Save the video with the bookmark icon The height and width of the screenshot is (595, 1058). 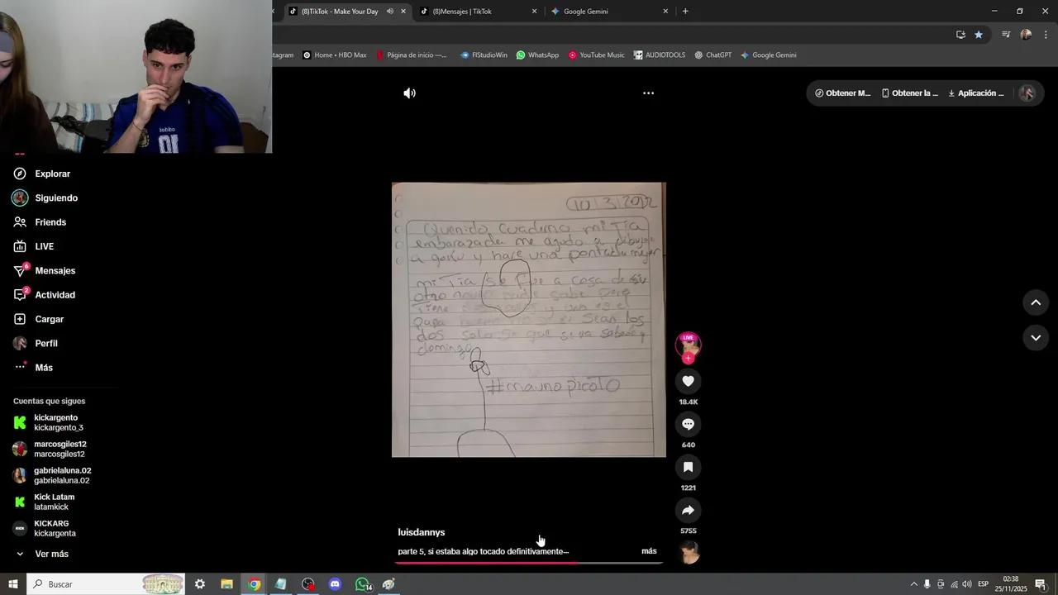tap(688, 467)
